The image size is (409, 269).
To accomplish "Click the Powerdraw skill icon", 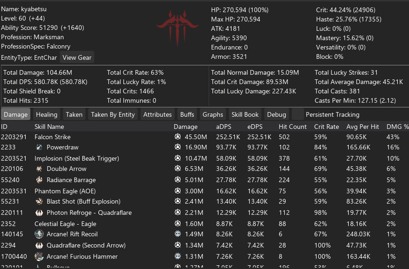I will pos(39,147).
